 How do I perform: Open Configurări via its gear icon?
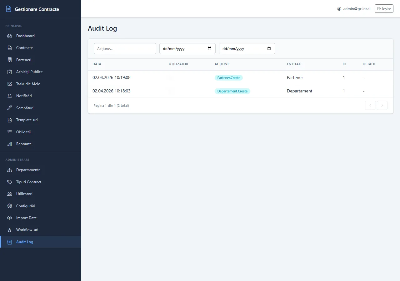click(10, 206)
